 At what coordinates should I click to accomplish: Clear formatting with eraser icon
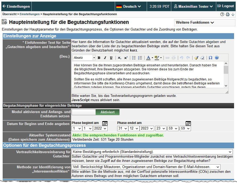(202, 58)
